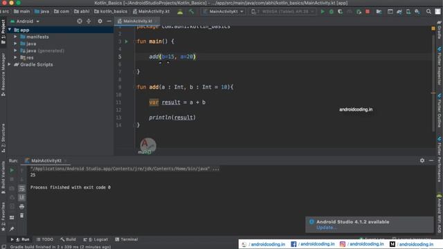Click the underlined result variable on line 11
This screenshot has height=249, width=443.
(171, 102)
